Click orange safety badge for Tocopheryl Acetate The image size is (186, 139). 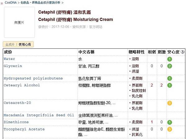point(170,129)
